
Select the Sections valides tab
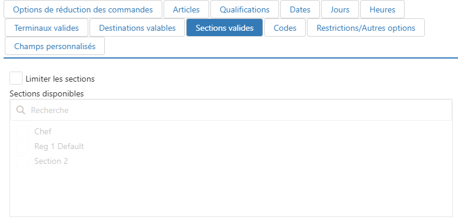(x=225, y=28)
